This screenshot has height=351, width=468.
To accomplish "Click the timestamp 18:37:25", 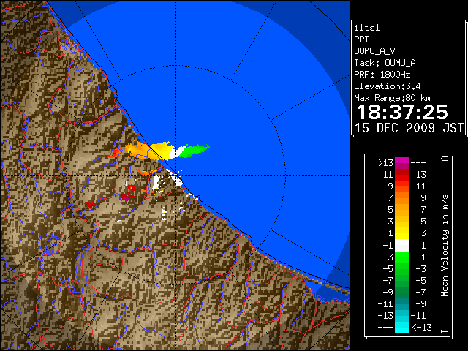I will coord(402,112).
